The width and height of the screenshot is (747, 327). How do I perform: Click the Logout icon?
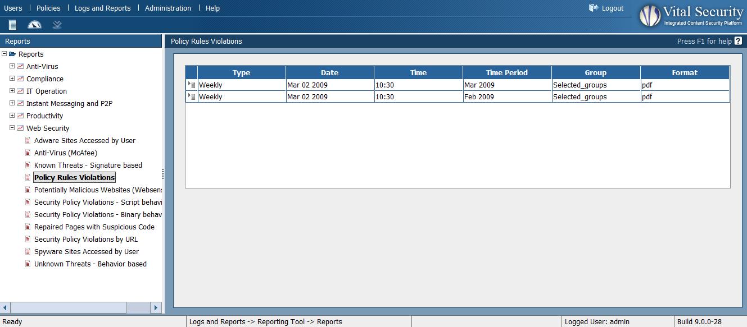tap(594, 8)
